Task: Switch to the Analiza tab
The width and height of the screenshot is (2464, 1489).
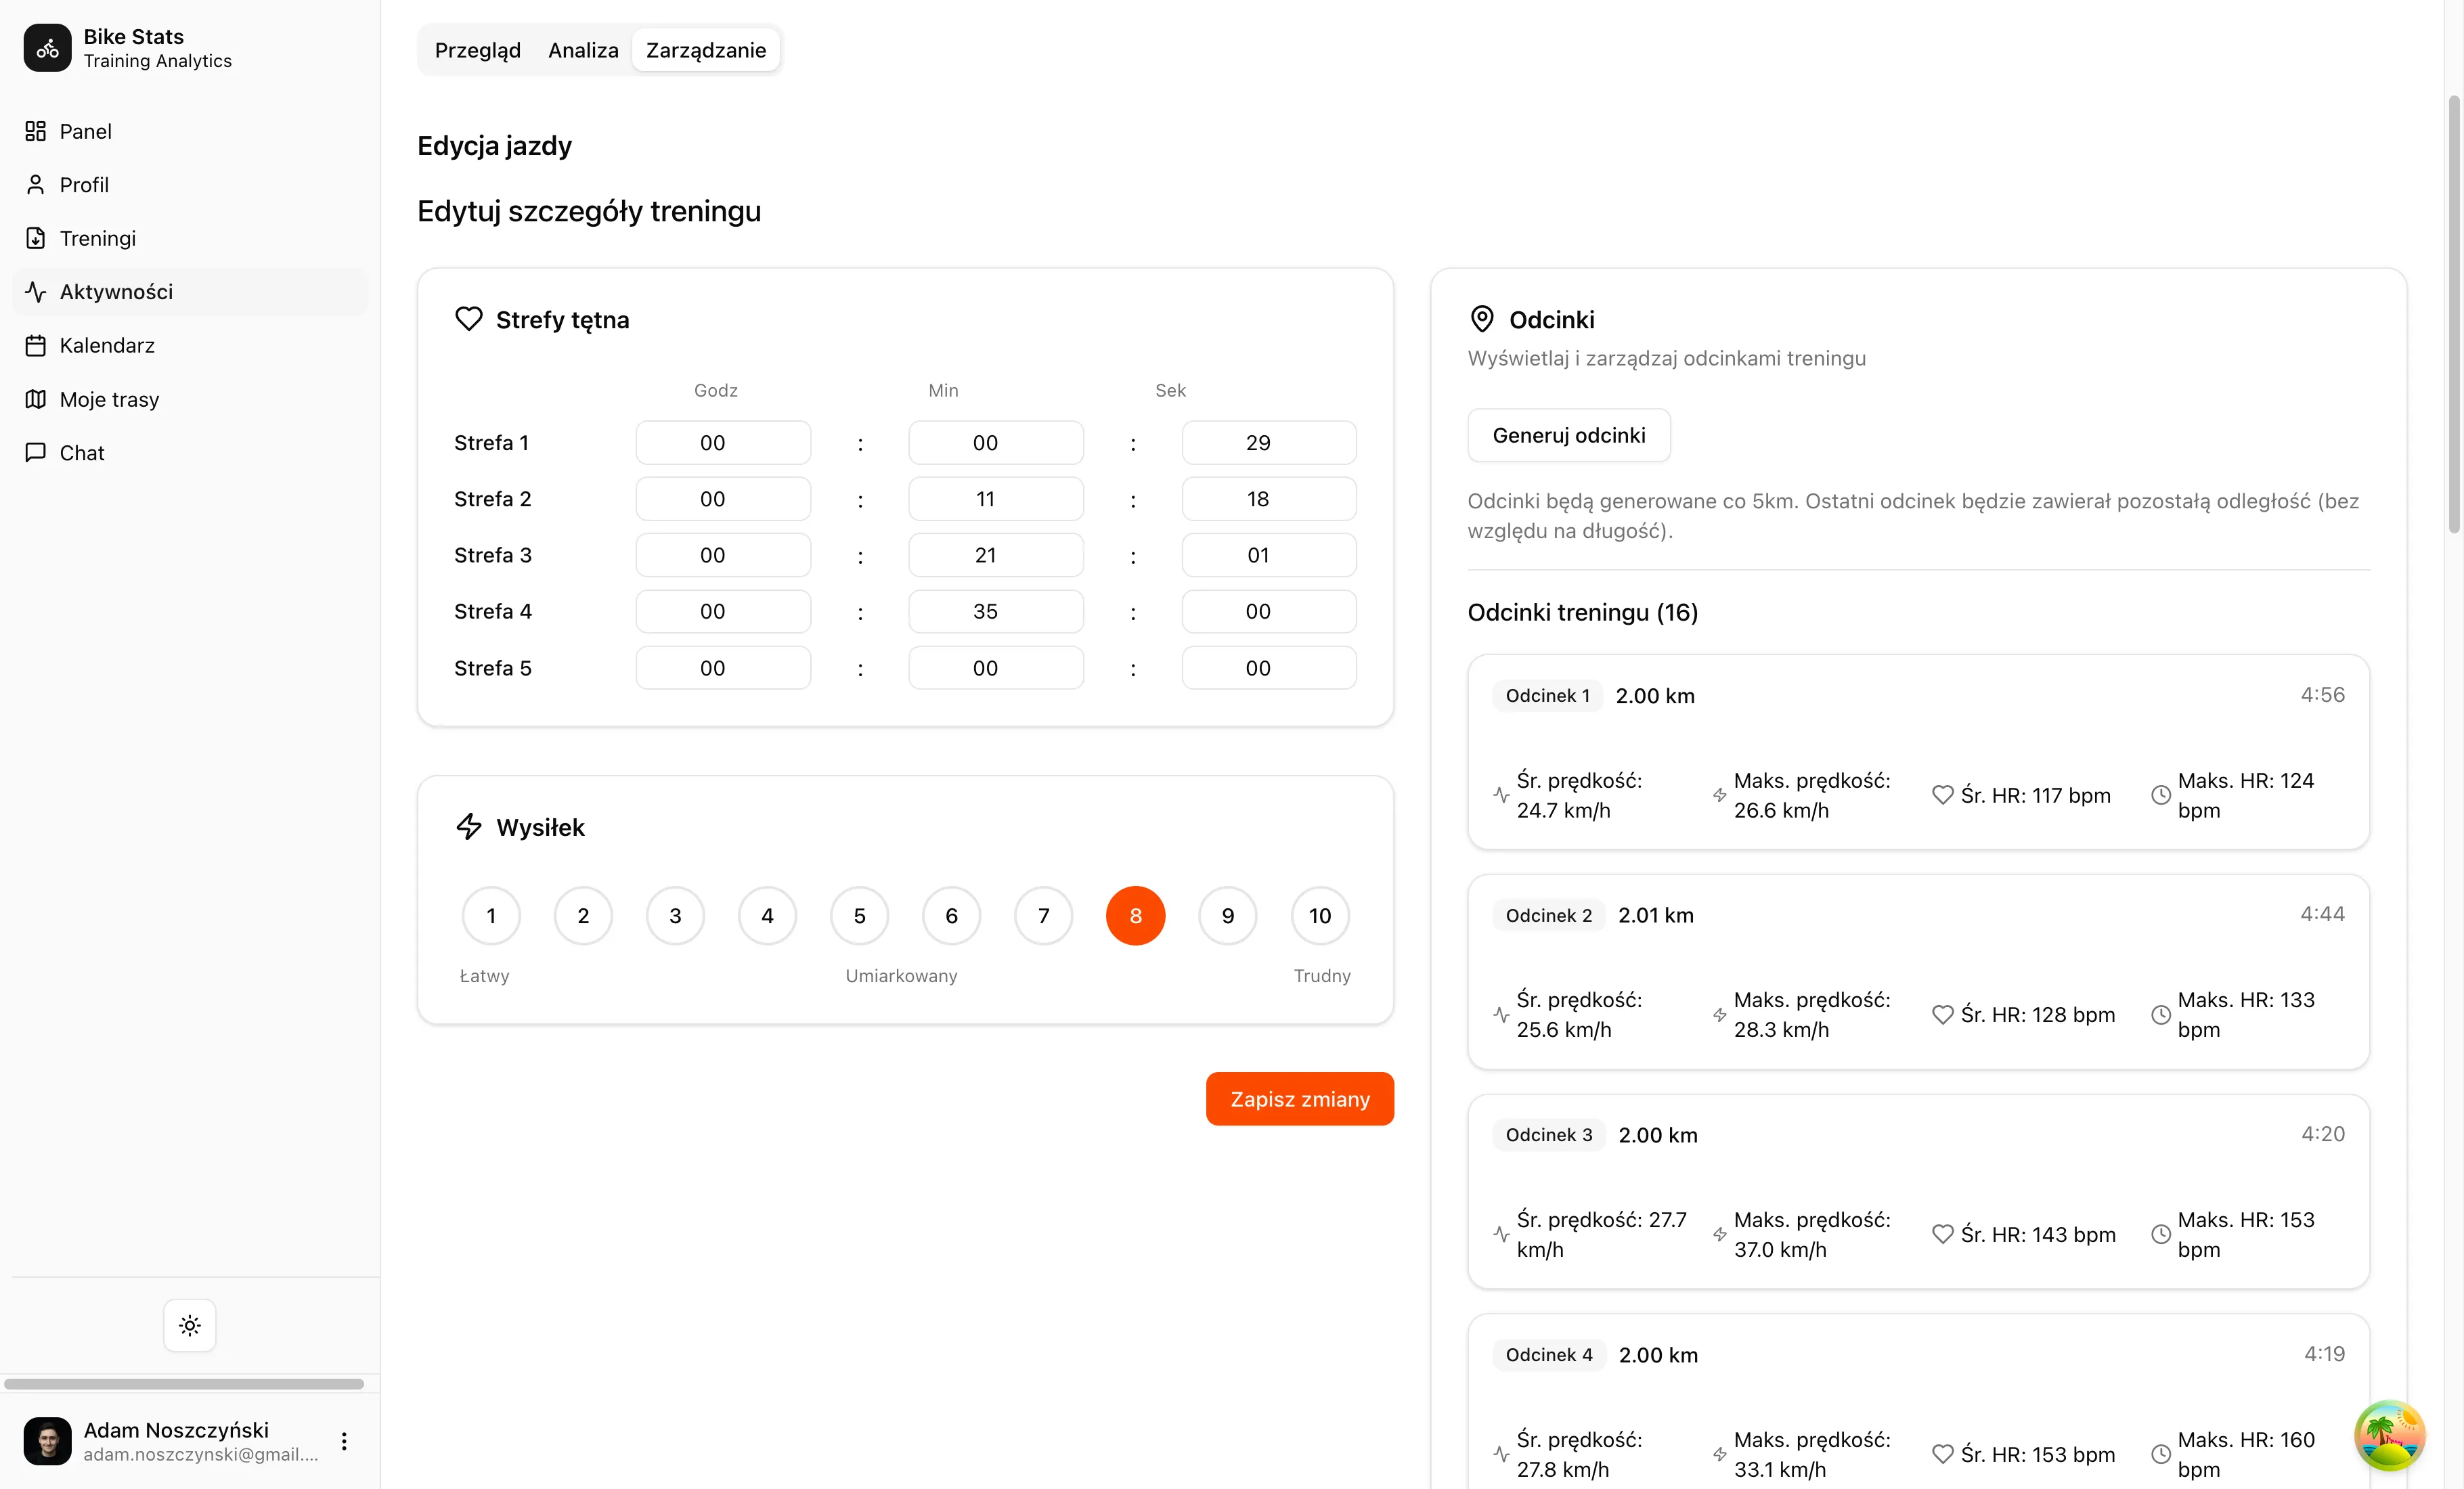Action: [583, 50]
